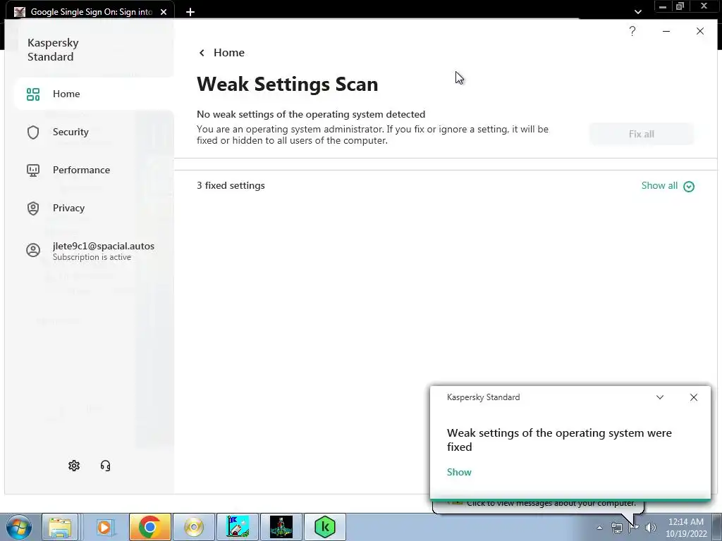Open the disc application in taskbar
This screenshot has height=541, width=722.
click(194, 527)
